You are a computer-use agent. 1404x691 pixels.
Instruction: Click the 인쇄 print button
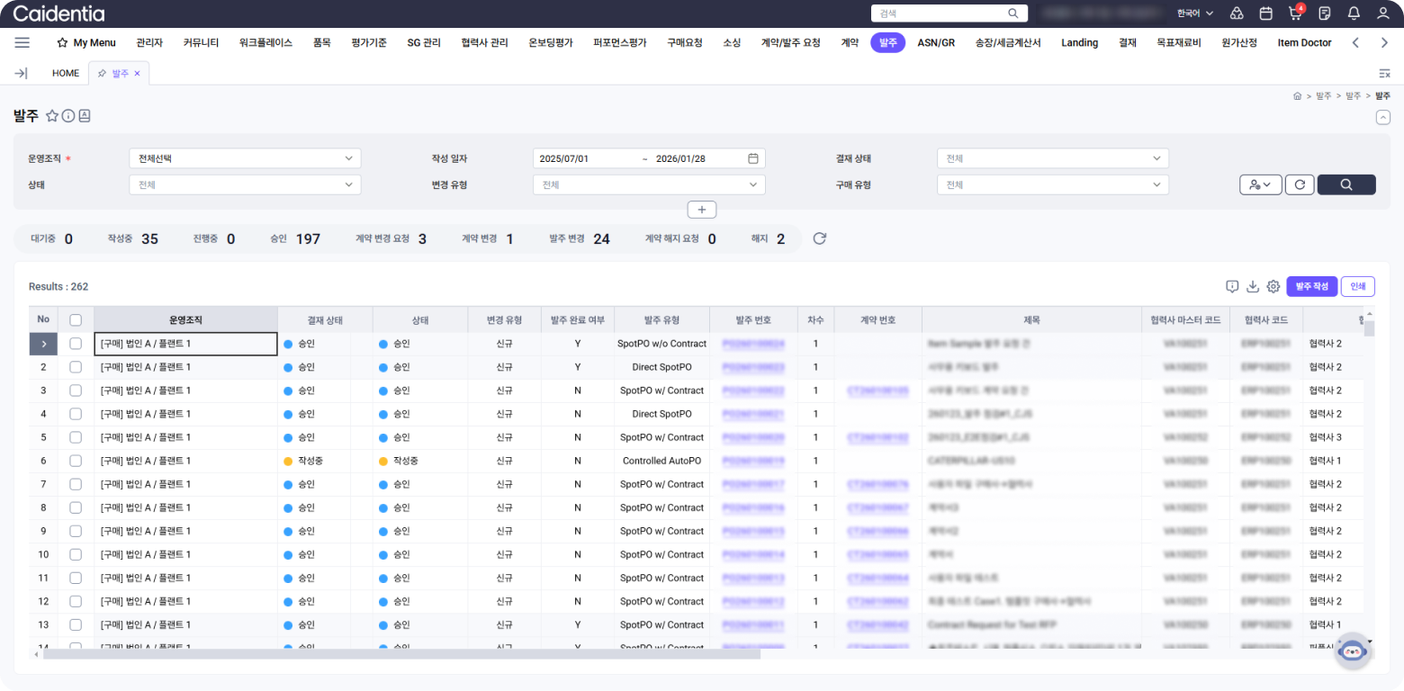point(1357,286)
